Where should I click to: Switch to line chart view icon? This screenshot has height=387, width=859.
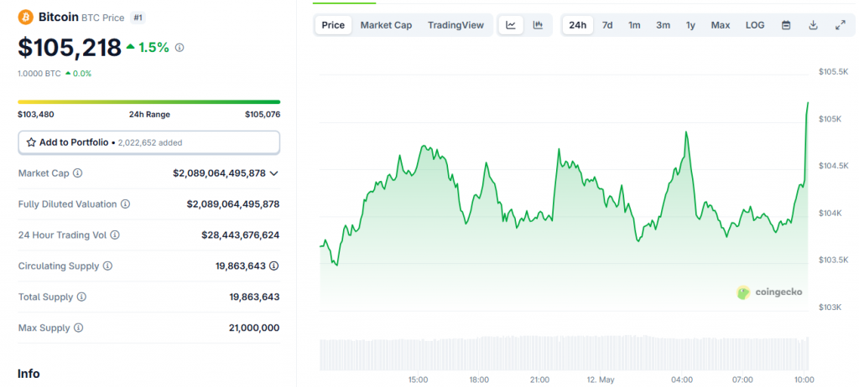tap(511, 25)
